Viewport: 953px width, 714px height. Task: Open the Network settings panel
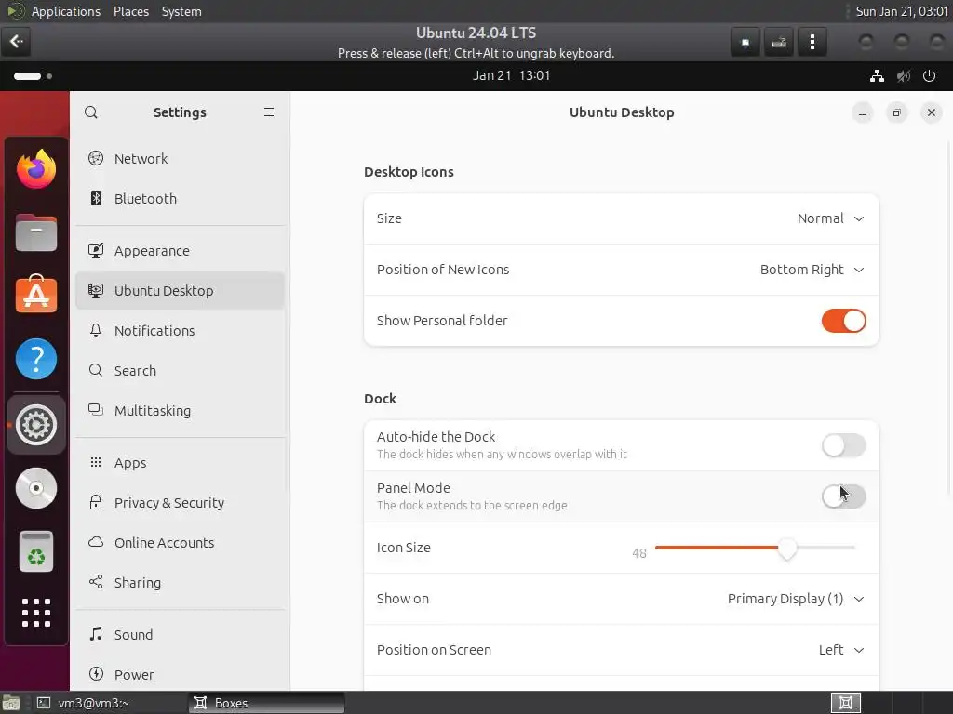point(180,158)
